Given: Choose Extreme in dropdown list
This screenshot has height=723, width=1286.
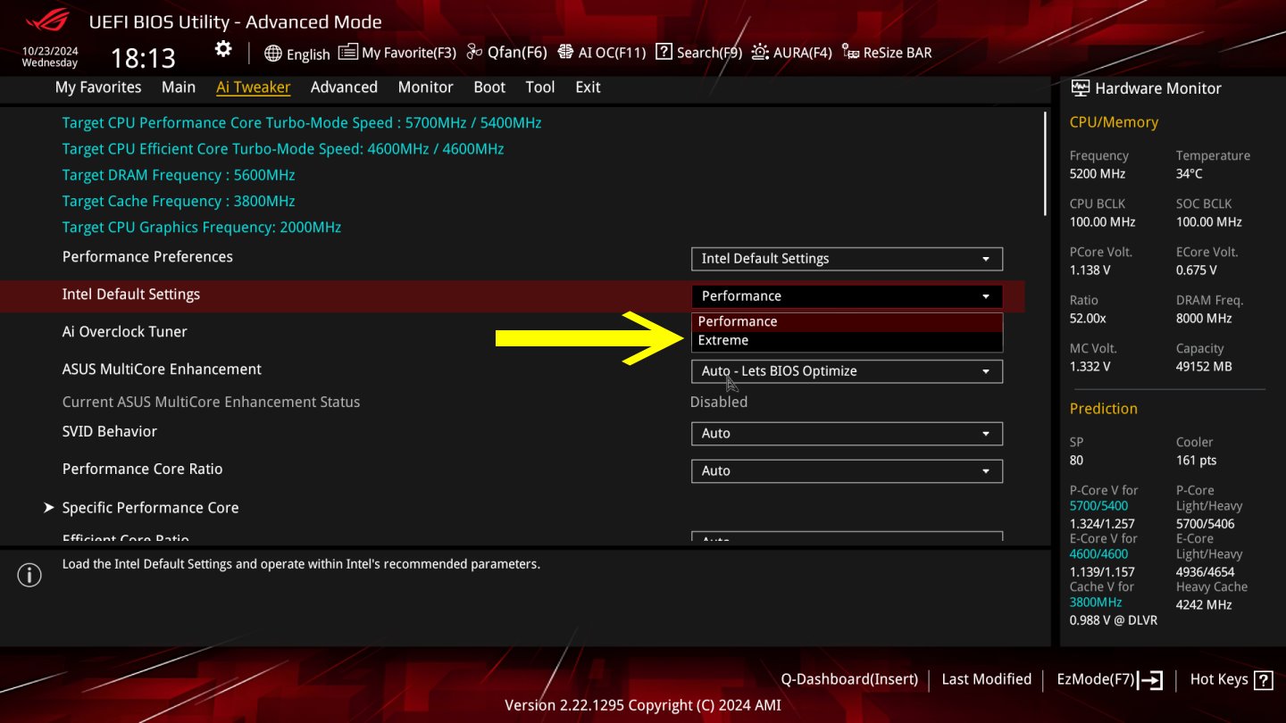Looking at the screenshot, I should [x=847, y=340].
